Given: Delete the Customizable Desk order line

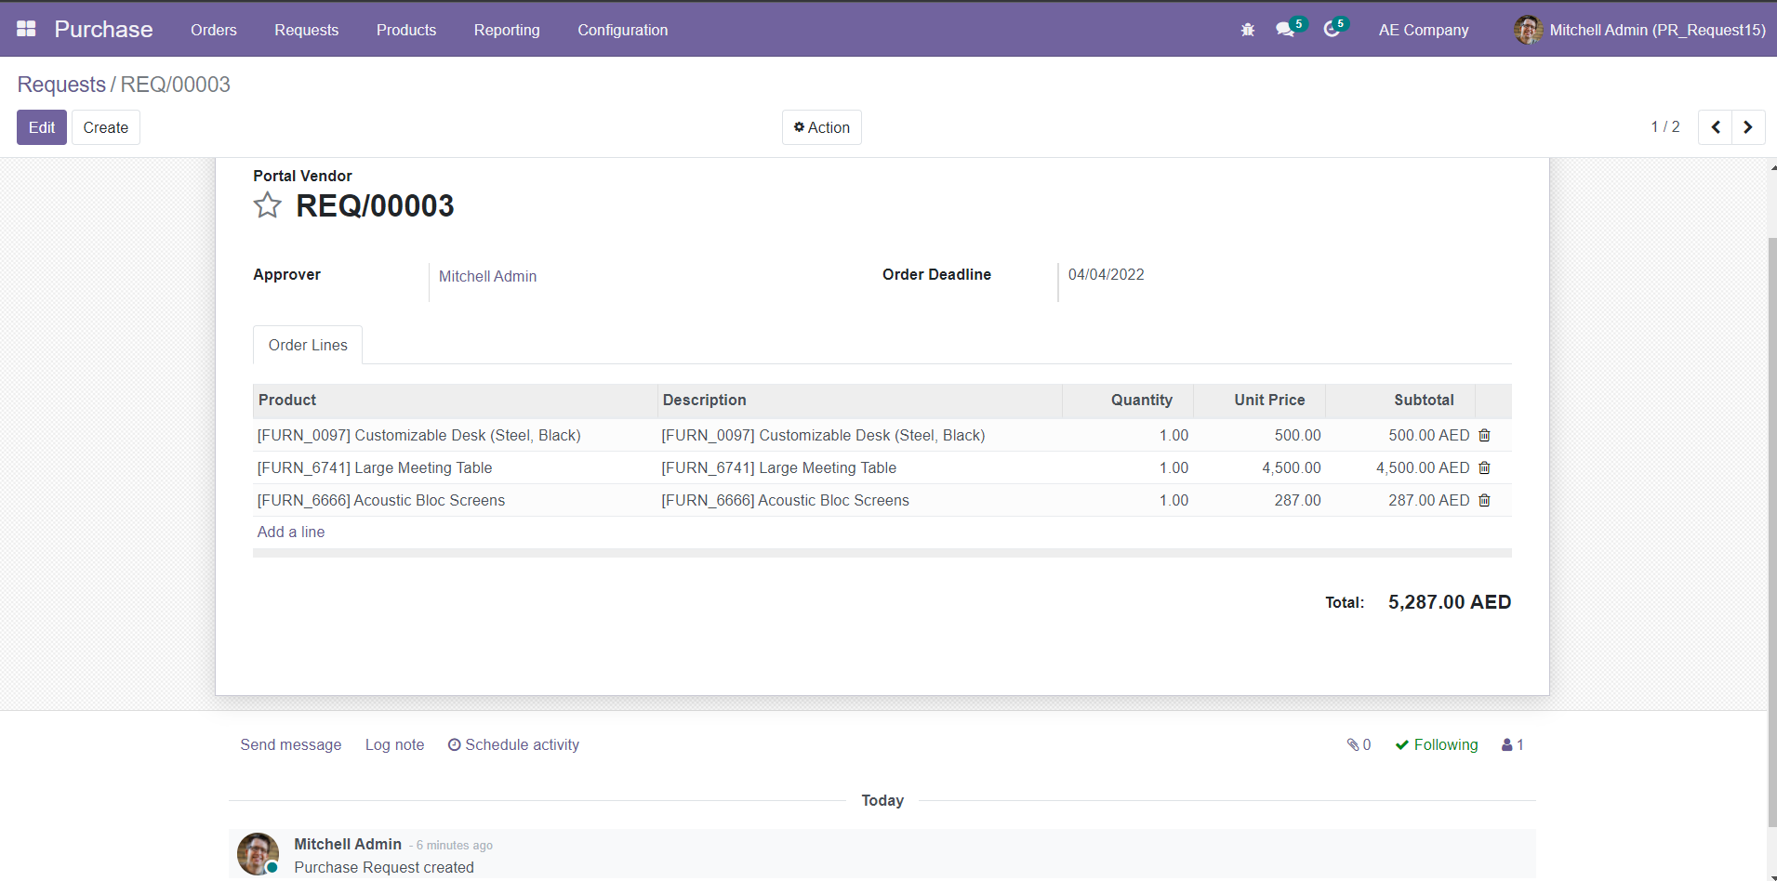Looking at the screenshot, I should point(1484,435).
